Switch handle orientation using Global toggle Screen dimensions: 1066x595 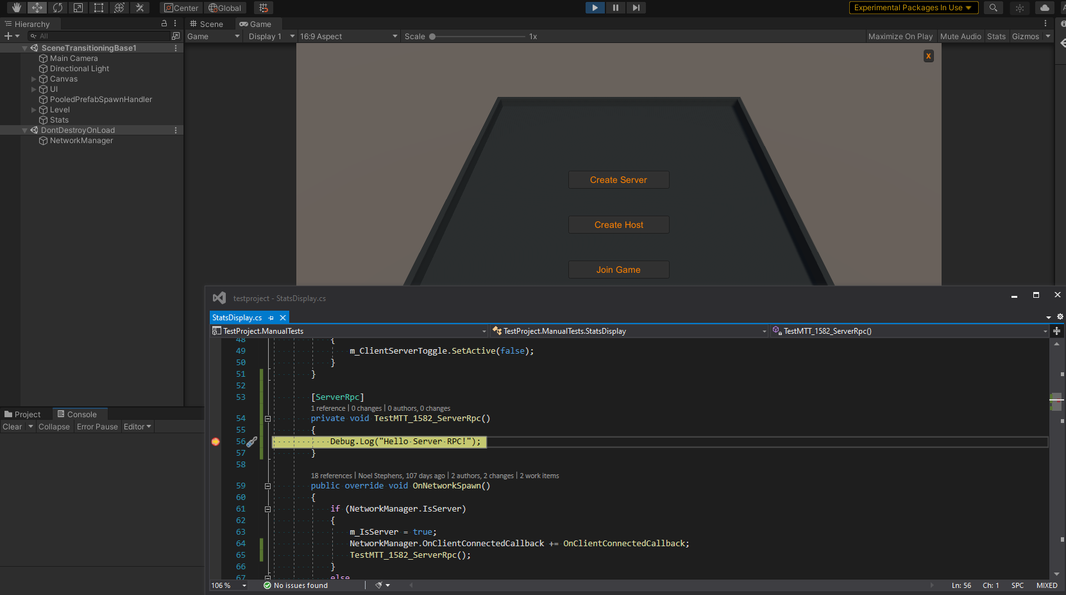tap(224, 8)
